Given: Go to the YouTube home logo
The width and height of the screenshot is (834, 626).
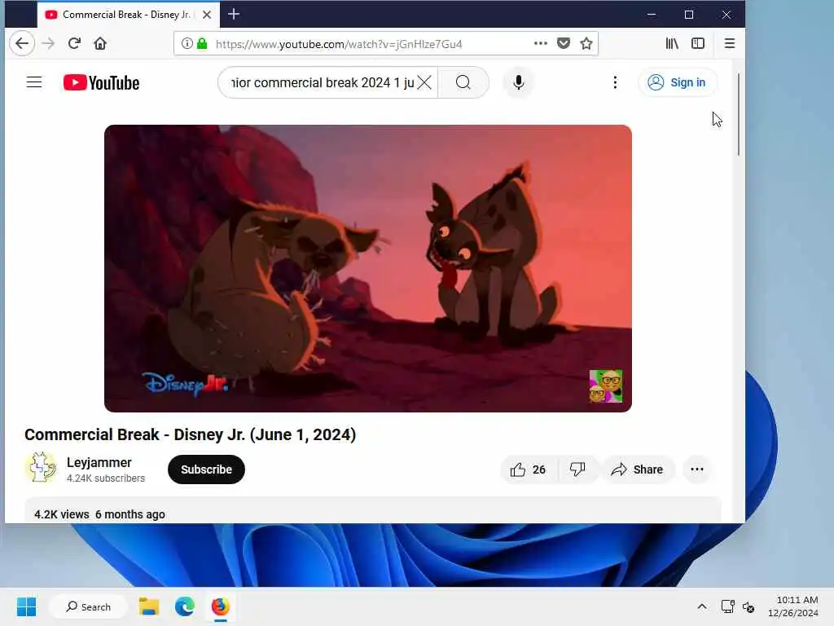Looking at the screenshot, I should click(101, 82).
